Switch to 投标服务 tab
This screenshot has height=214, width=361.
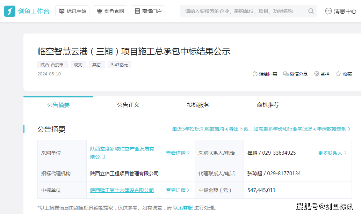tap(198, 105)
